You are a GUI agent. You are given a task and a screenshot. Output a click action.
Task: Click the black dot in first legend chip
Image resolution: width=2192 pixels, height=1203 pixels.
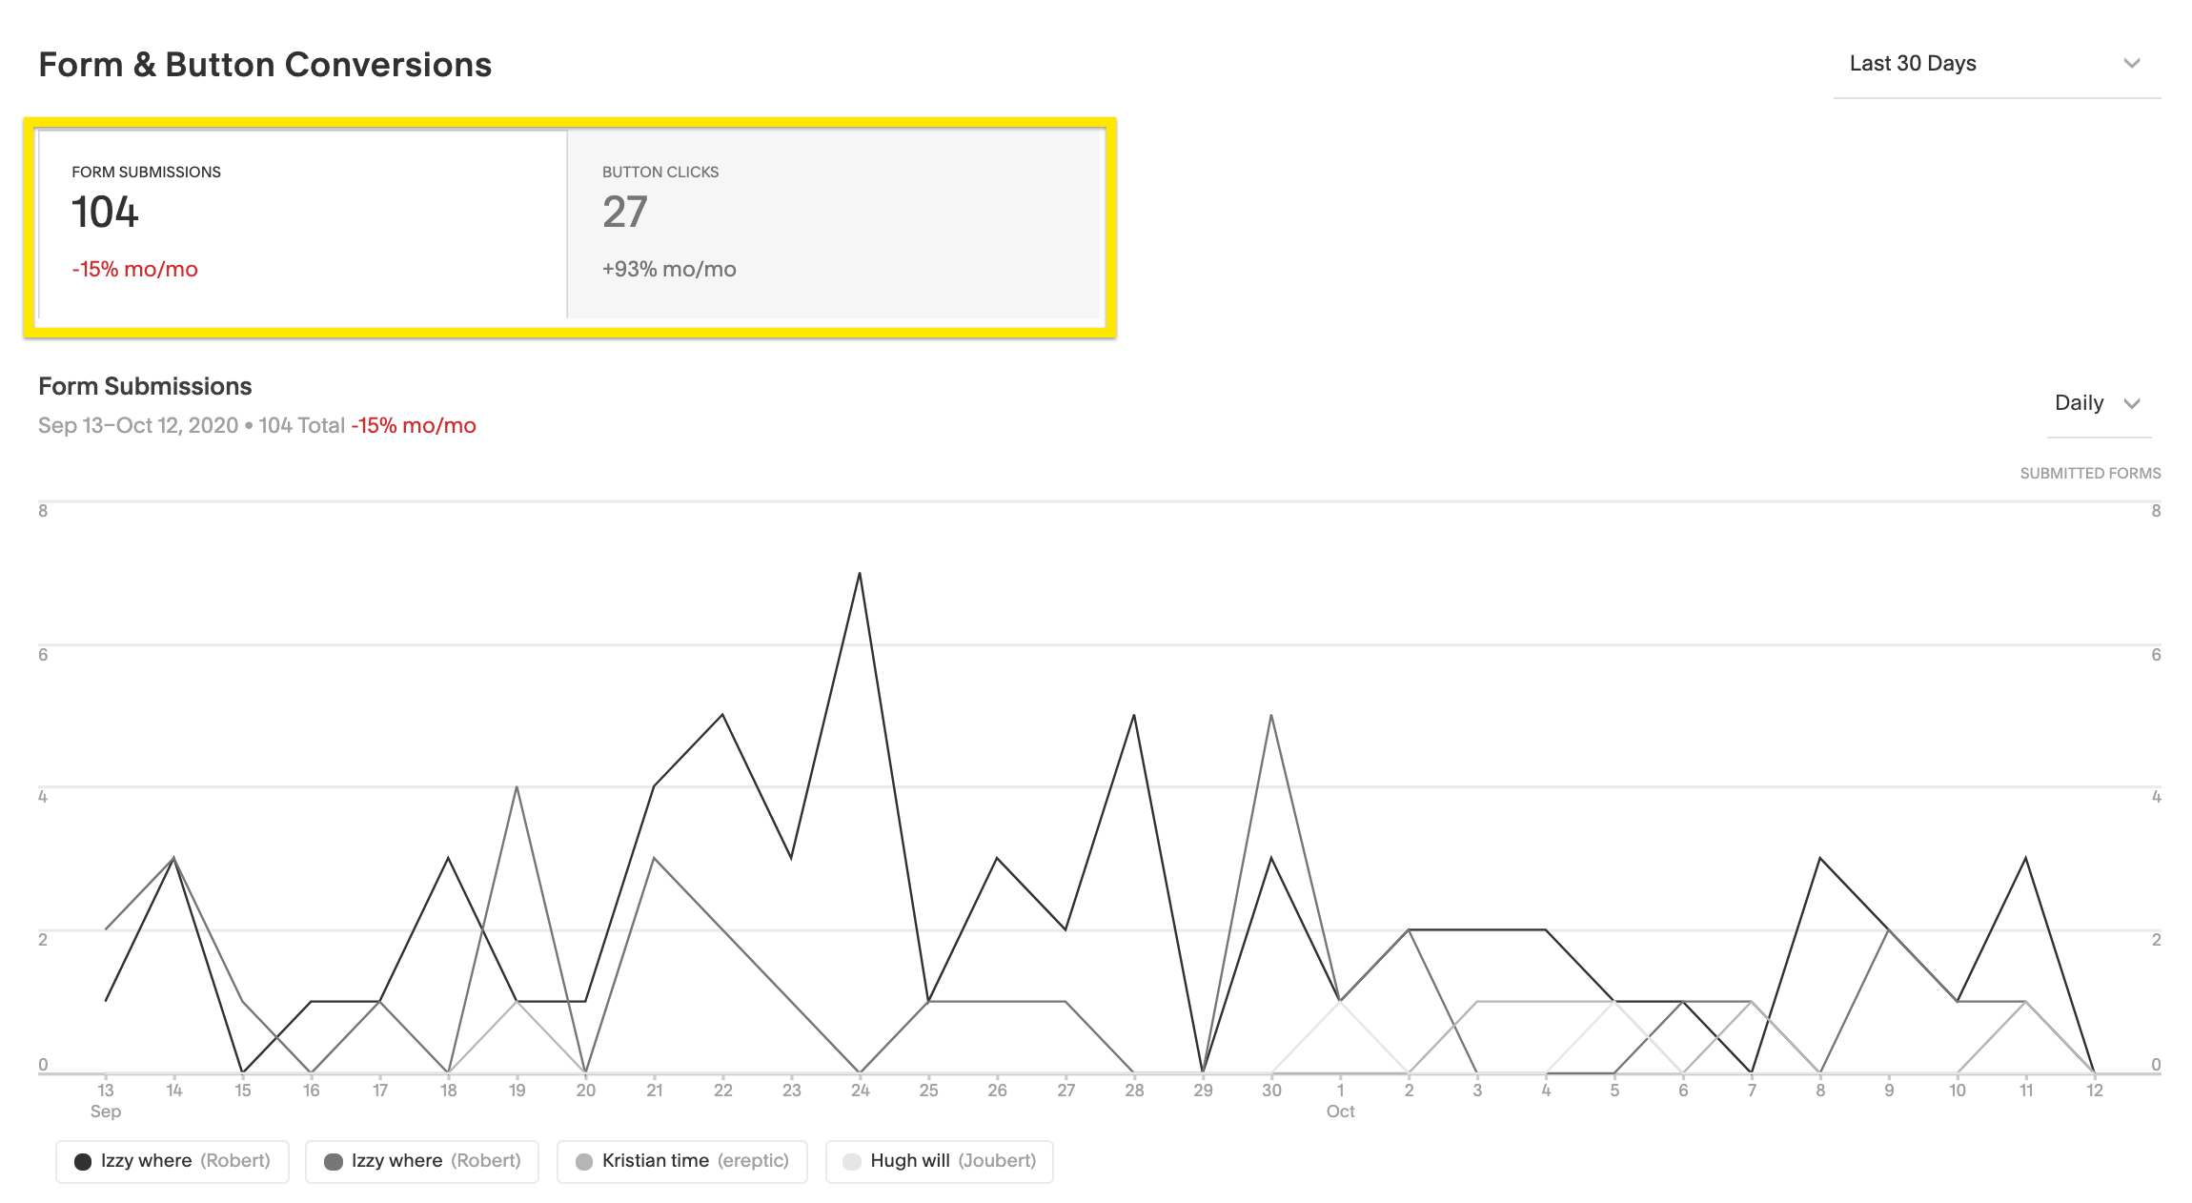[83, 1161]
